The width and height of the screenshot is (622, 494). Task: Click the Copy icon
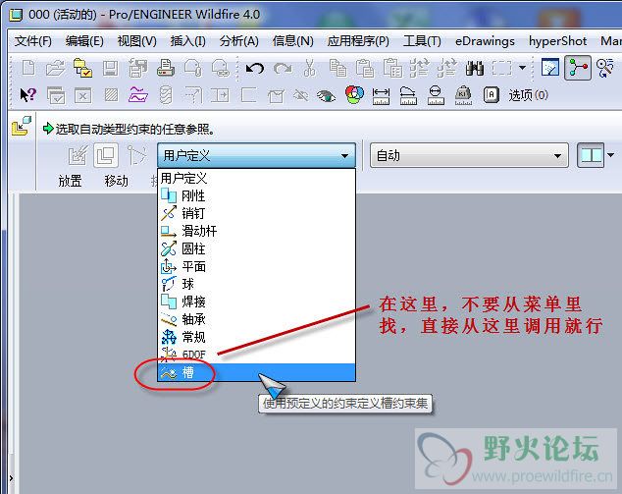337,68
